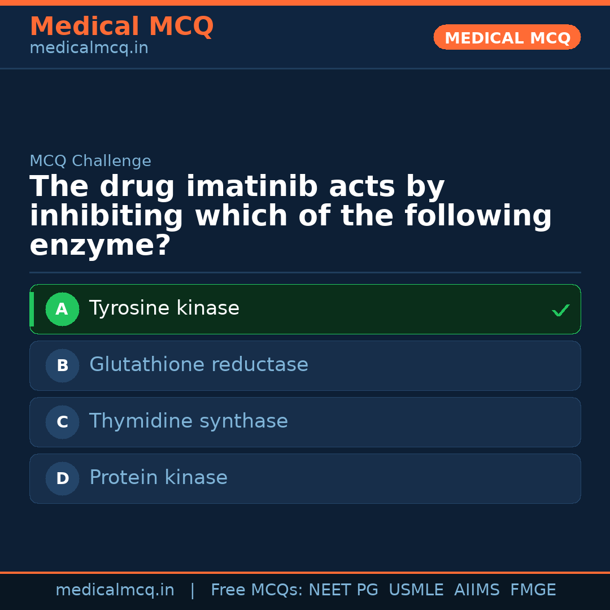The height and width of the screenshot is (610, 610).
Task: Click the green A letter circle
Action: (x=62, y=309)
